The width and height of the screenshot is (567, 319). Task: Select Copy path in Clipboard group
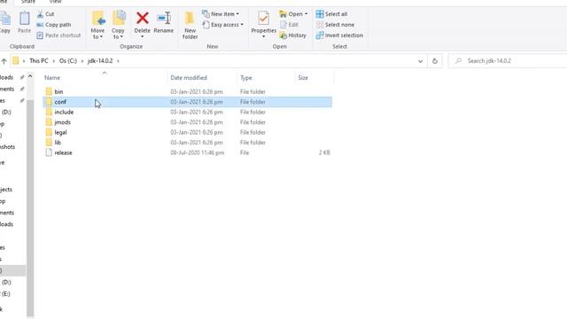point(53,25)
